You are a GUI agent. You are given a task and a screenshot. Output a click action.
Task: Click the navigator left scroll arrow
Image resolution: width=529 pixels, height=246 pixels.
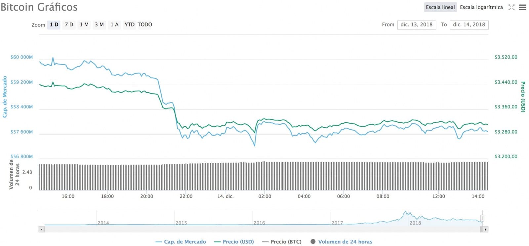42,229
